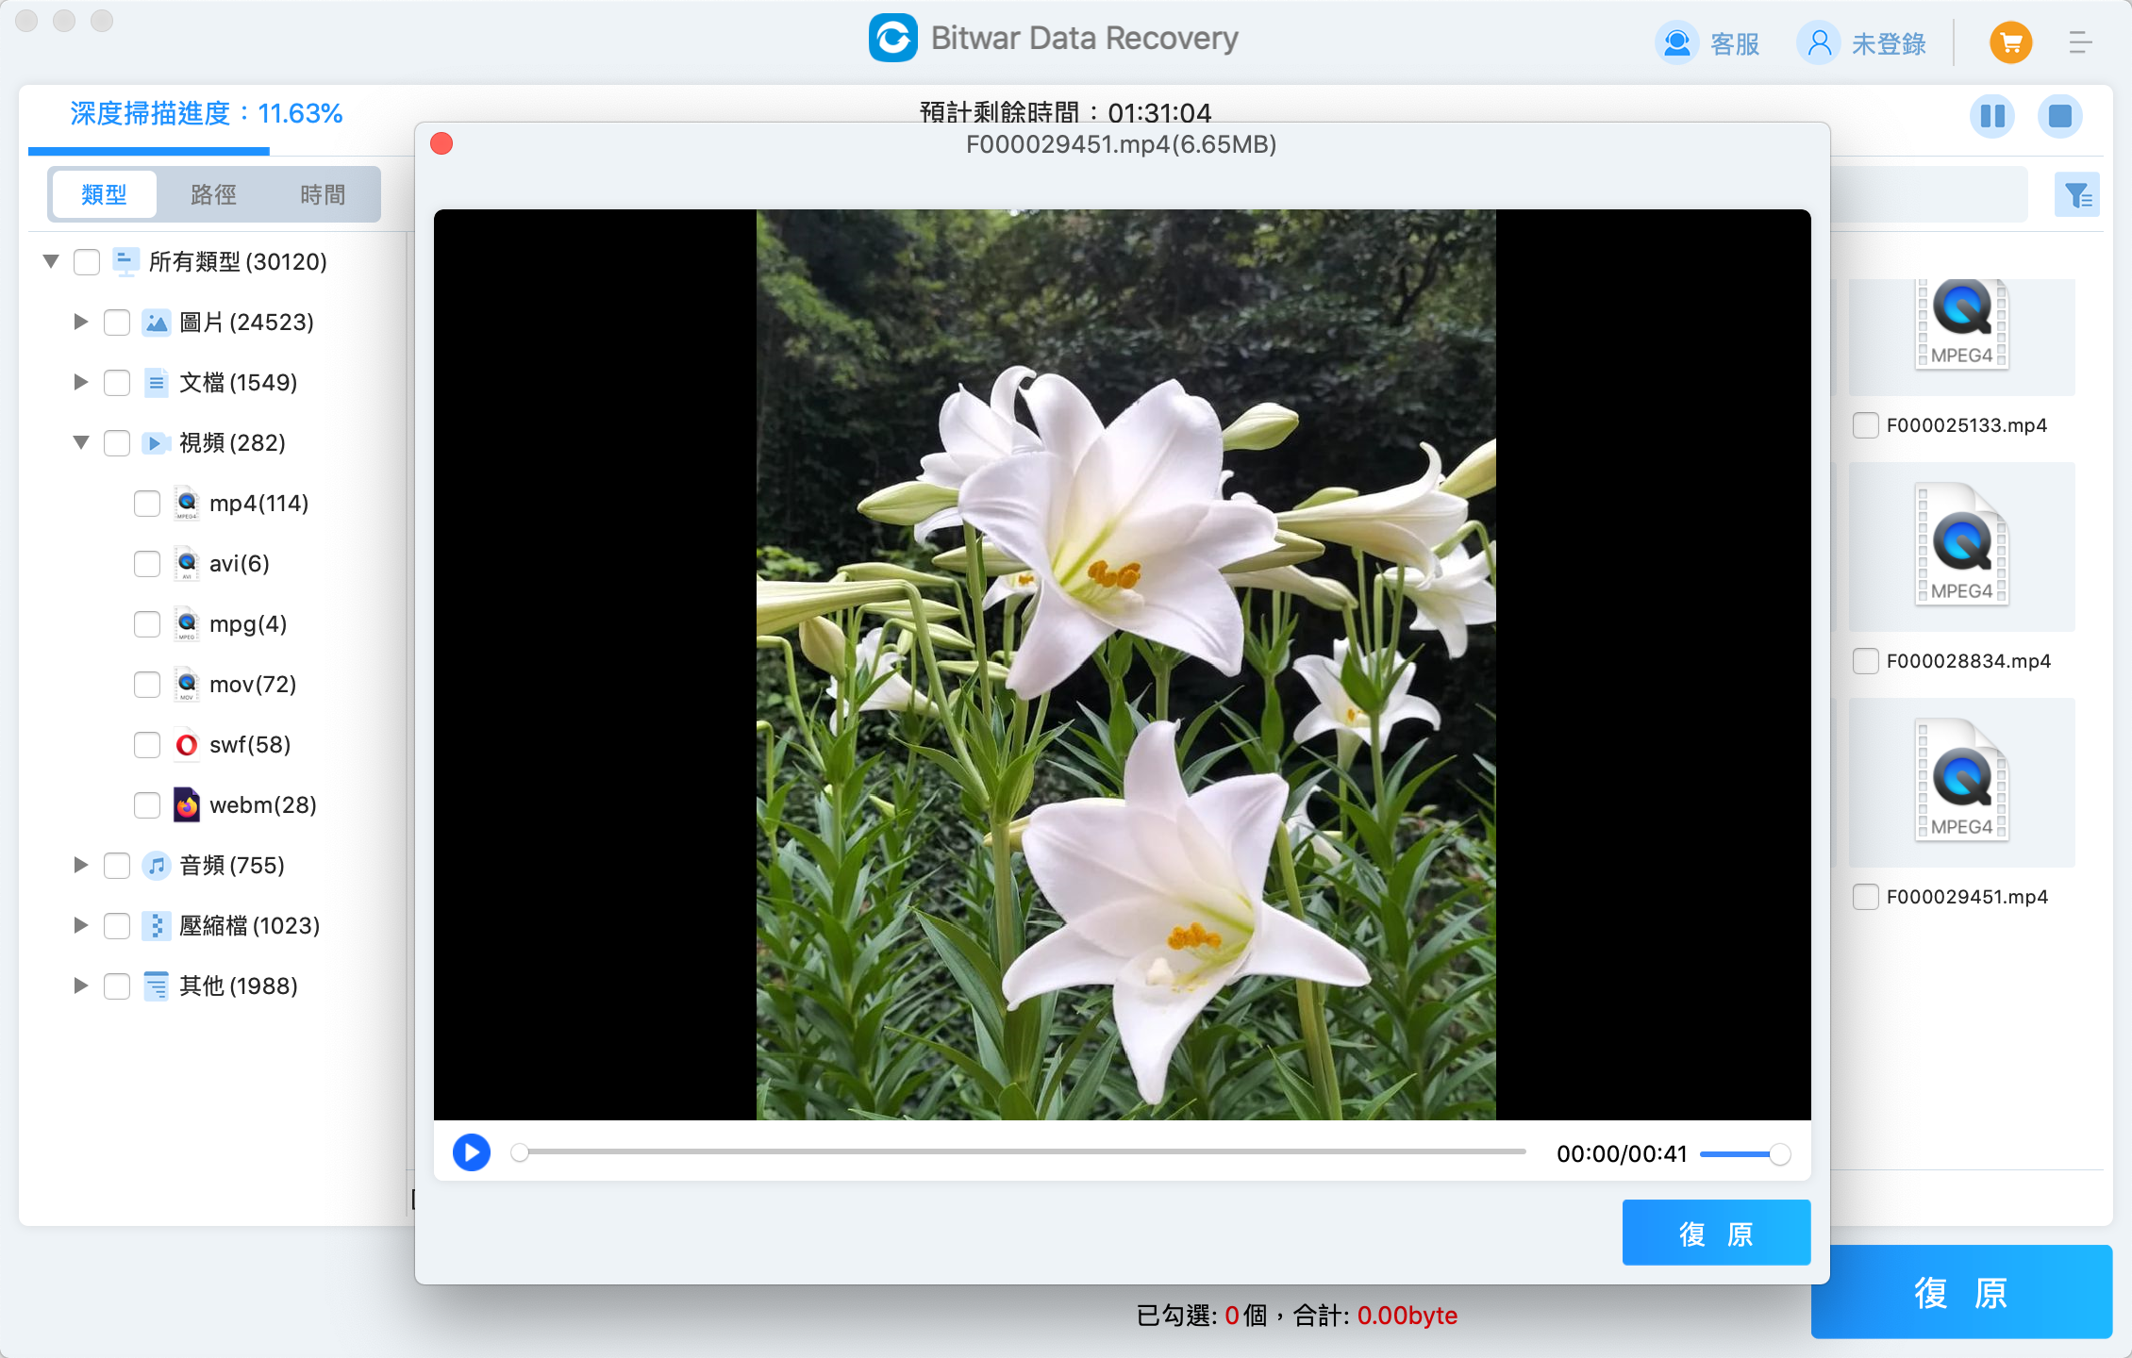
Task: Click the search input field
Action: click(1928, 195)
